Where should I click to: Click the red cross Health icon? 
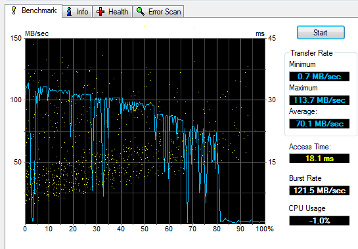pos(101,12)
